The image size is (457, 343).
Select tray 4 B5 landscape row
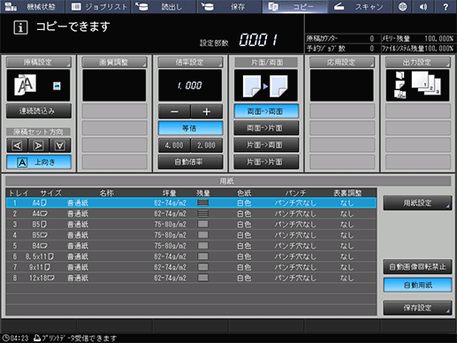click(191, 235)
